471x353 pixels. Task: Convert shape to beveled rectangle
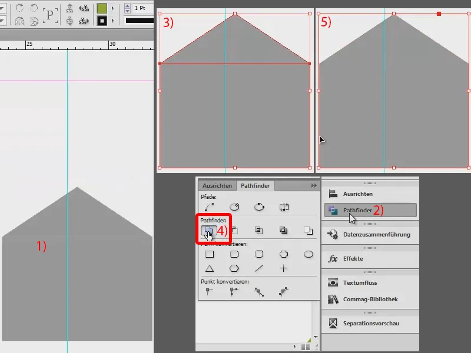(x=259, y=254)
